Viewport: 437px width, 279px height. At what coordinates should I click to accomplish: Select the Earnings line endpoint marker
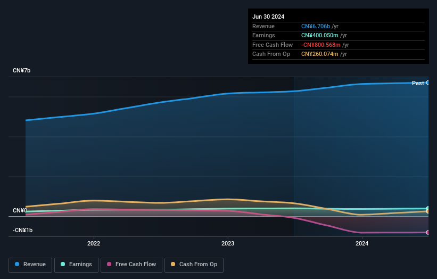[x=428, y=208]
